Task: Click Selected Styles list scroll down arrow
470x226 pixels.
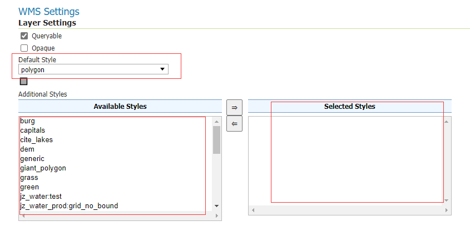Action: [x=447, y=200]
